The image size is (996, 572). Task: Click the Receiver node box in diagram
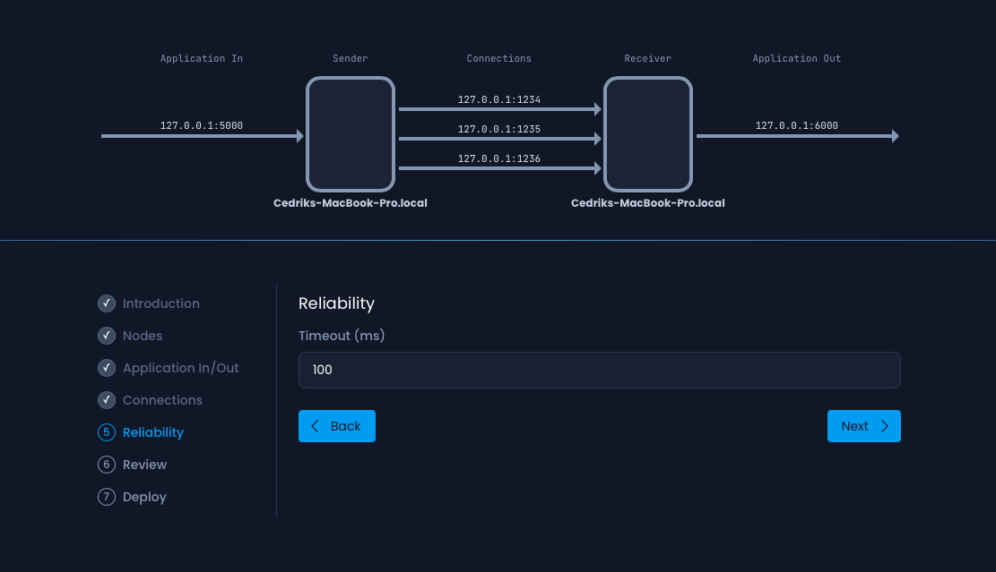pyautogui.click(x=648, y=134)
